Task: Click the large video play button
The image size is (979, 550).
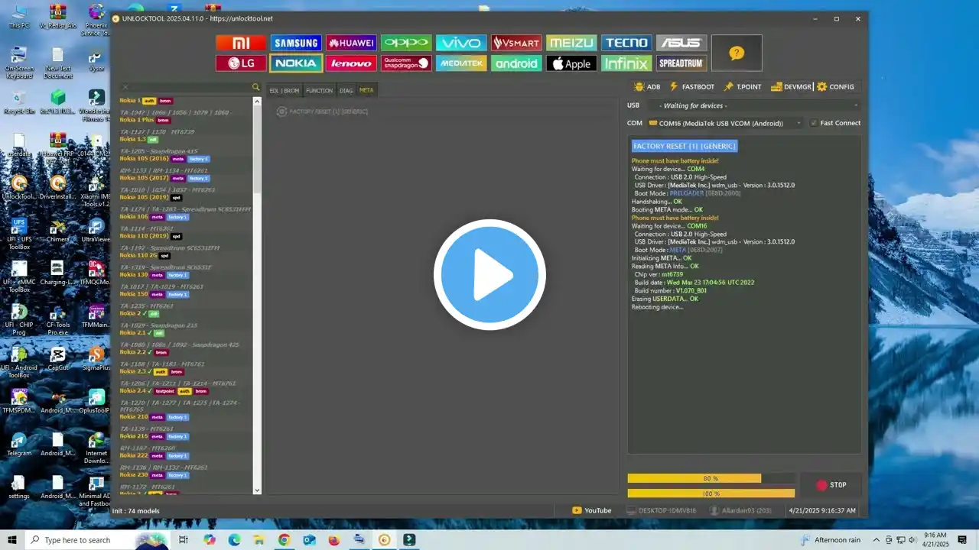Action: (489, 275)
